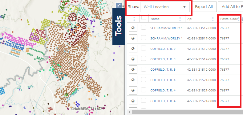The height and width of the screenshot is (115, 243).
Task: Check the first COFFIELD, T. R. 4 row checkbox
Action: point(144,80)
